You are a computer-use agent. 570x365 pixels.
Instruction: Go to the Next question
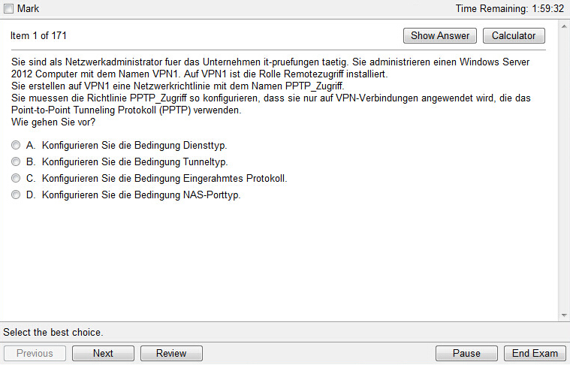103,353
